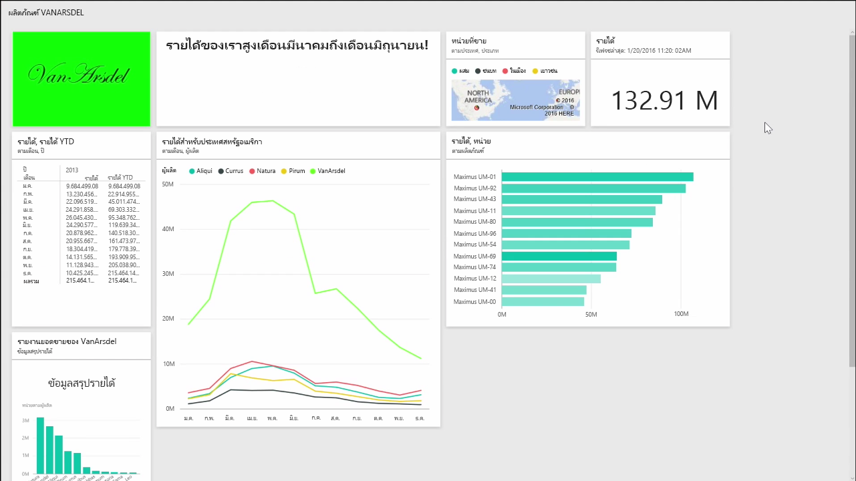856x481 pixels.
Task: Click the เยาวชน map legend entry
Action: coord(545,70)
